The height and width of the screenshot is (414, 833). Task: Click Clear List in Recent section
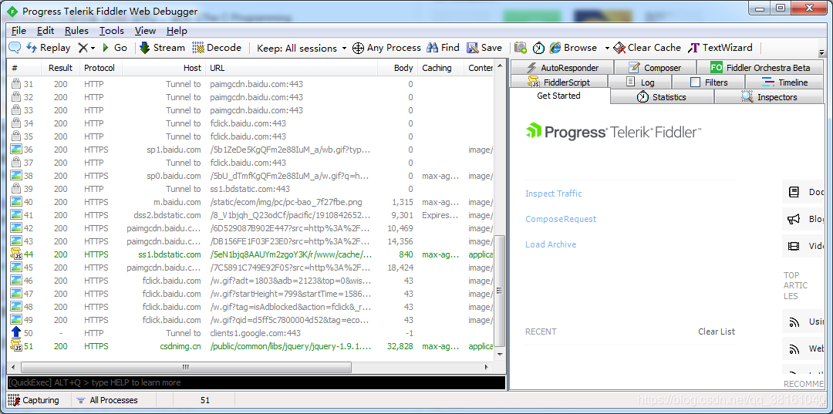[716, 332]
